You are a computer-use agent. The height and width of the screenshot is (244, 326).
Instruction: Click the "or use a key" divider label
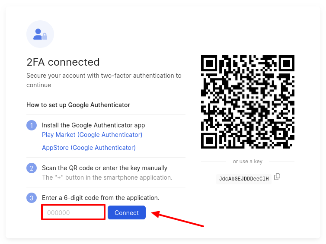point(247,162)
